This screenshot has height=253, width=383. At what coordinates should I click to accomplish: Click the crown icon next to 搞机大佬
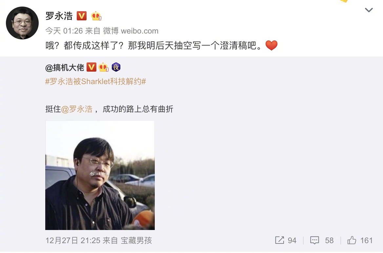tap(103, 67)
